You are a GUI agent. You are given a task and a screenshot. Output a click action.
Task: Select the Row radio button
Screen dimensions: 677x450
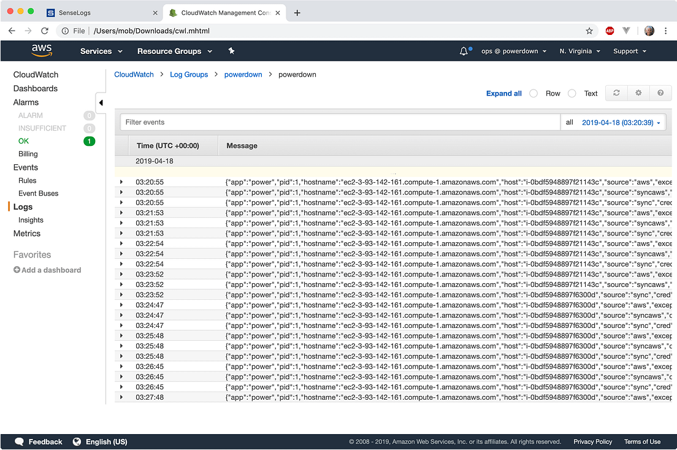(534, 93)
